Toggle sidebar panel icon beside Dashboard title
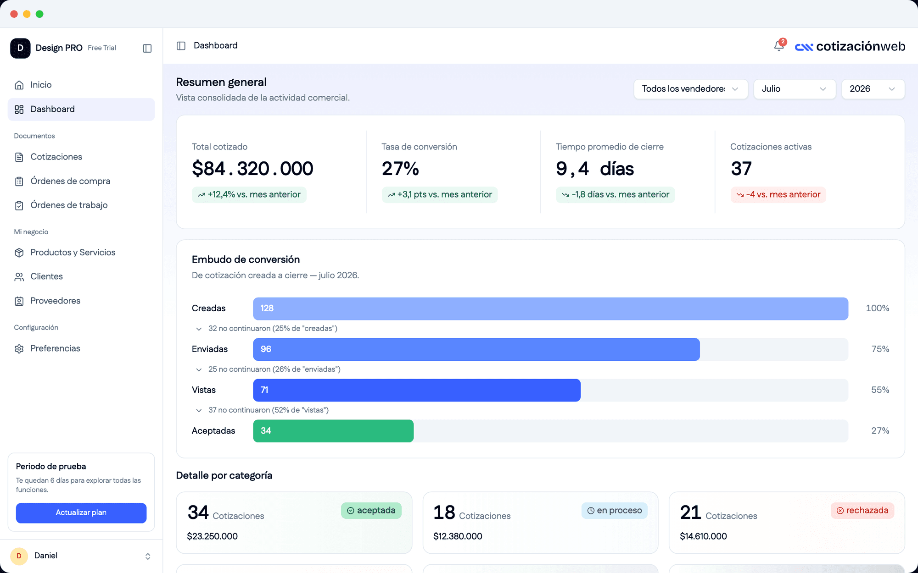 181,46
